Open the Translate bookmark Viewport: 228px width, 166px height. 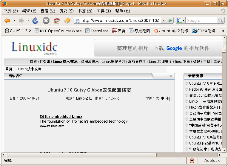[97, 31]
